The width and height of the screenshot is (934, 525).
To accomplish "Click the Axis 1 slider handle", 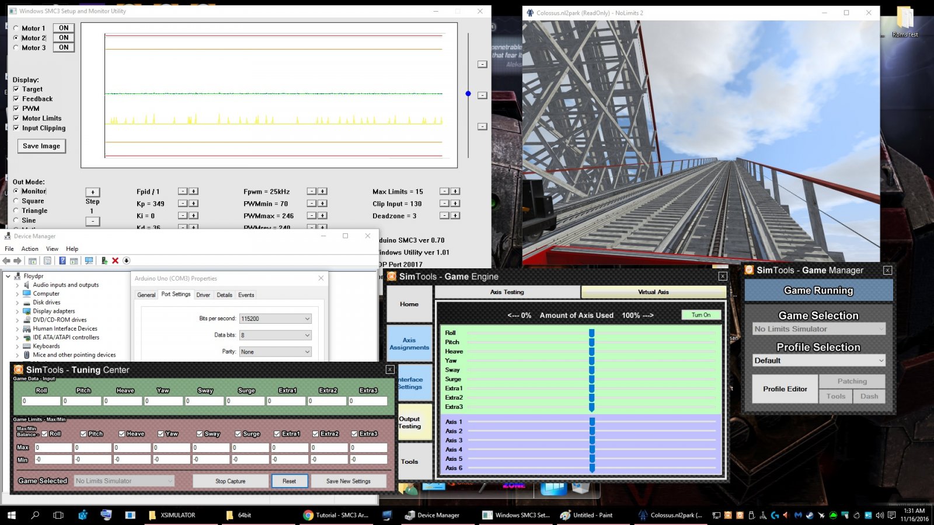I will click(x=592, y=422).
